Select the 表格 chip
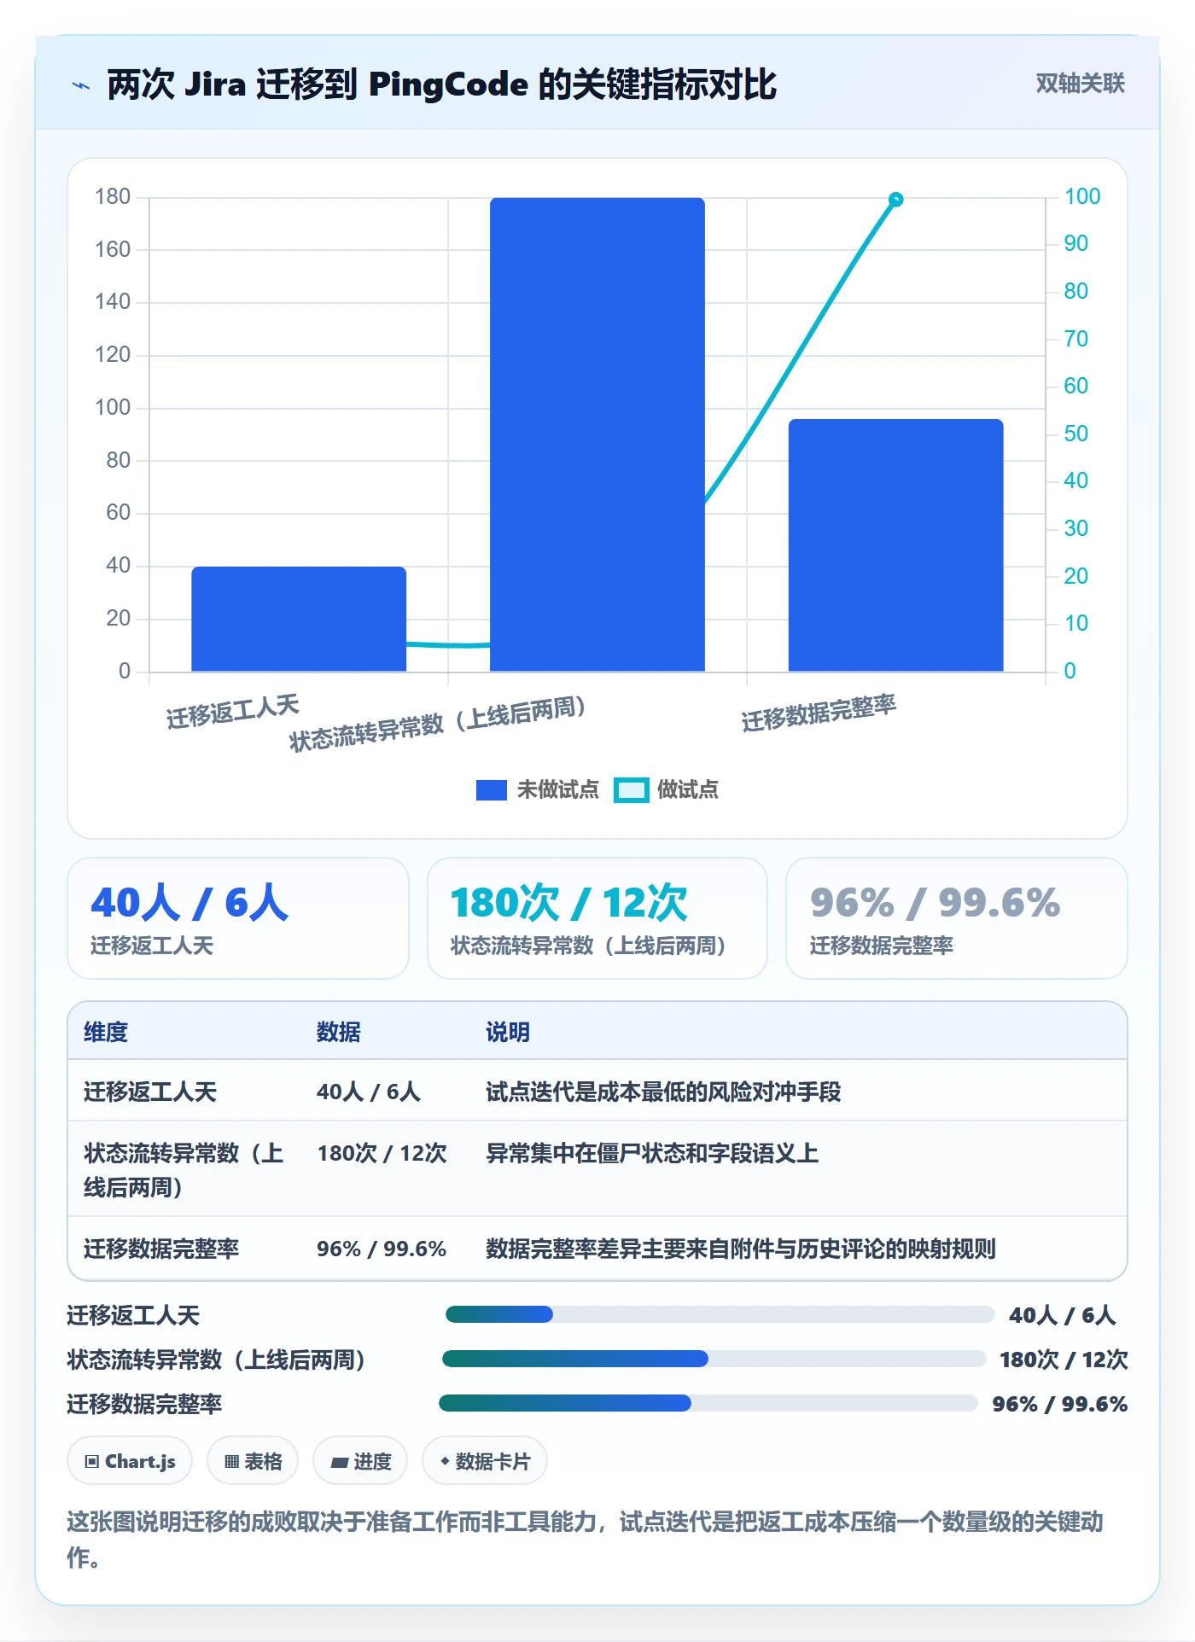This screenshot has width=1195, height=1642. coord(253,1461)
